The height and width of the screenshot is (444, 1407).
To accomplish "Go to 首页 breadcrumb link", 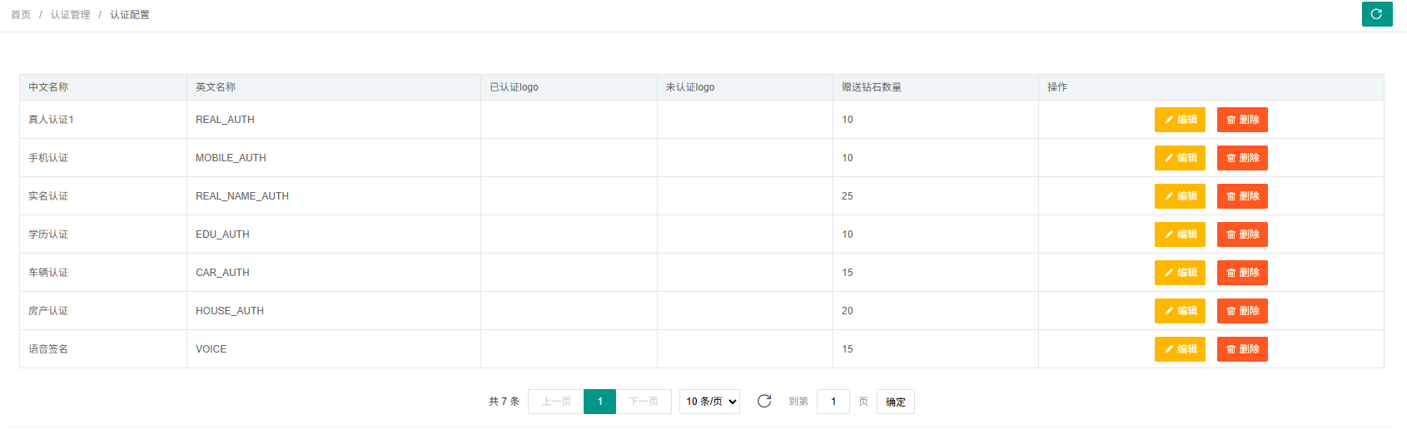I will [x=21, y=15].
